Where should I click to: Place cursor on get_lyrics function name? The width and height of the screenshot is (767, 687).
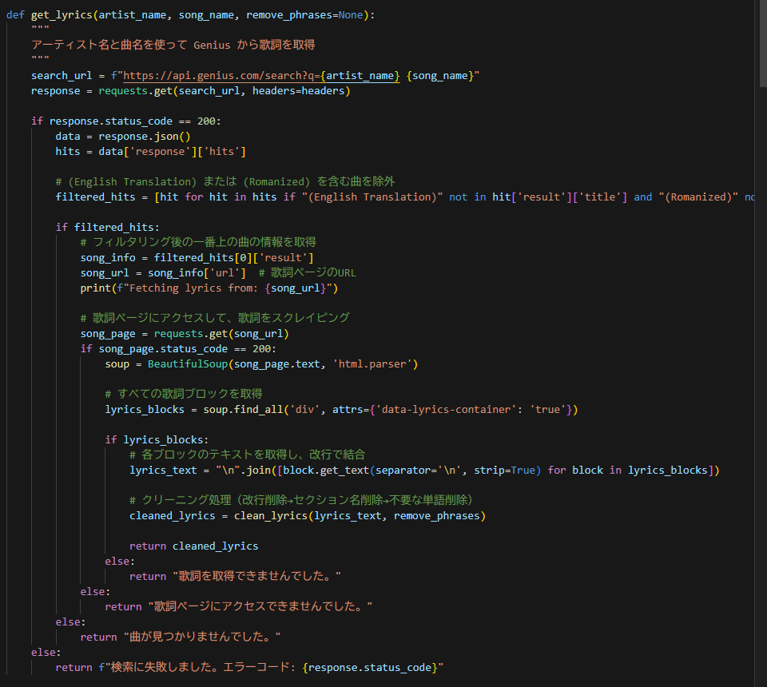(x=62, y=15)
